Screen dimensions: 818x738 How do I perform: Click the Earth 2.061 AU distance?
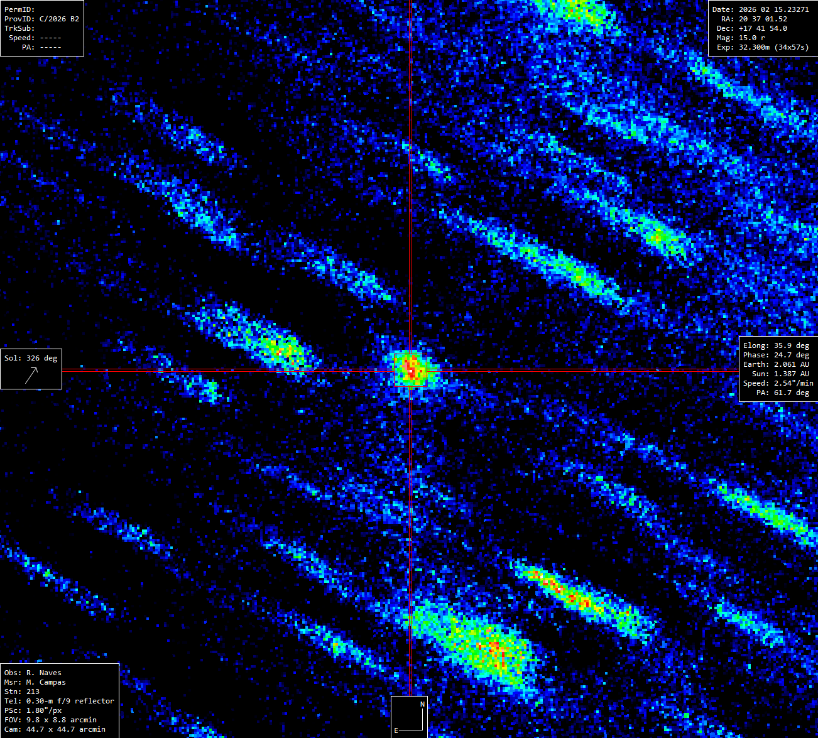pyautogui.click(x=776, y=364)
